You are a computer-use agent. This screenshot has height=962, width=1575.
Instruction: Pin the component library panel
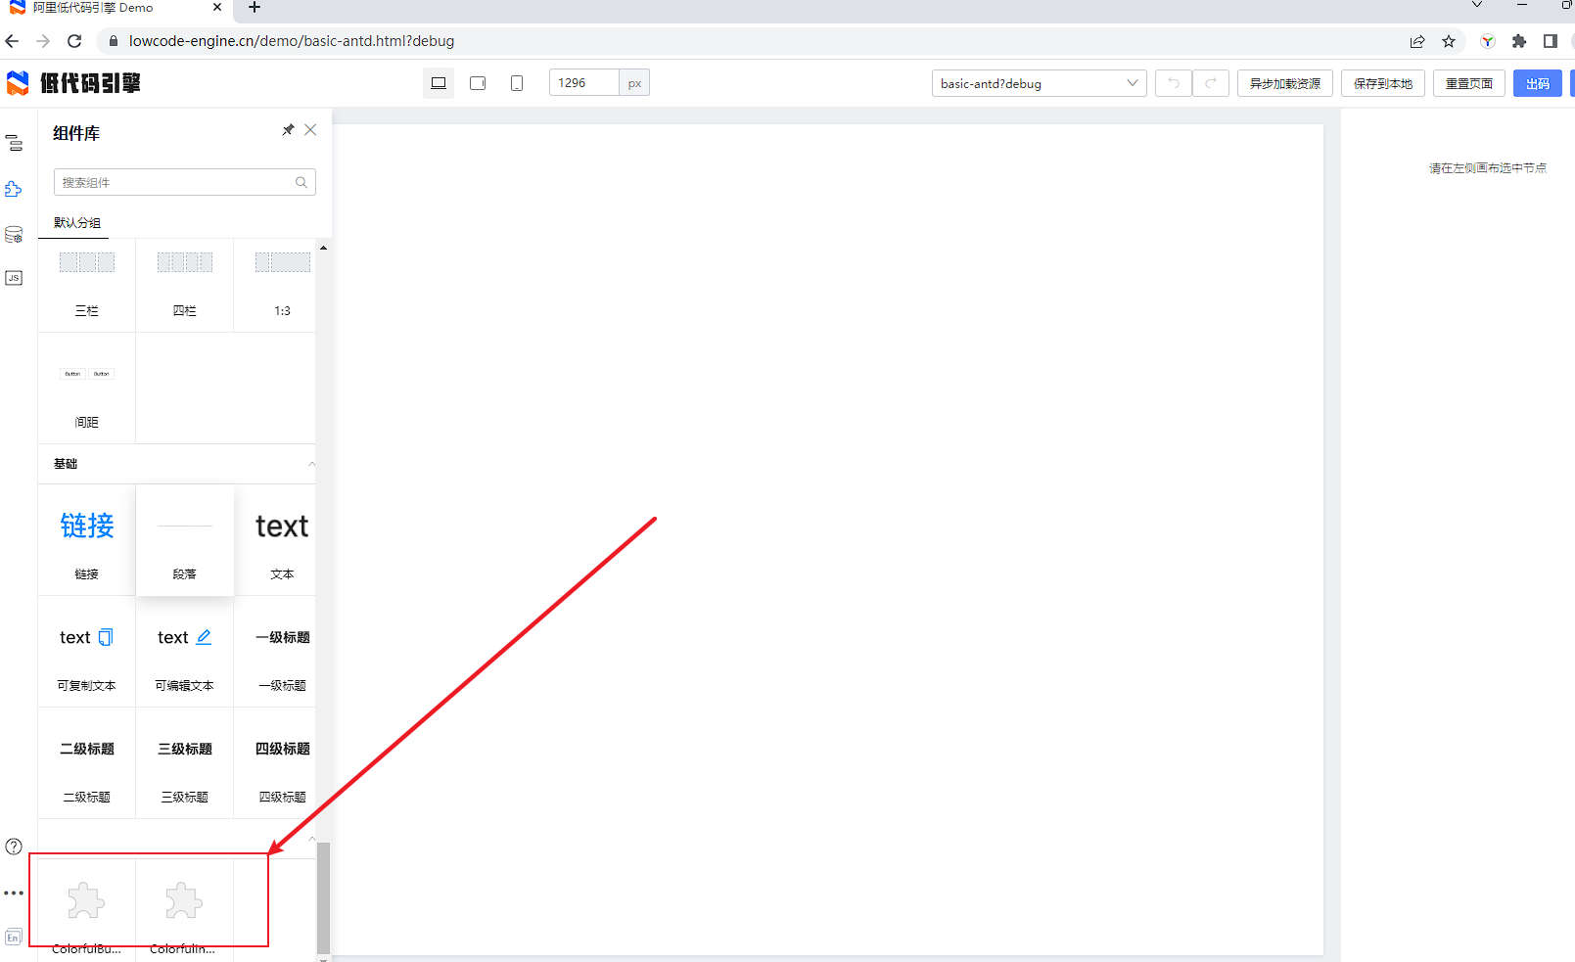(x=288, y=130)
